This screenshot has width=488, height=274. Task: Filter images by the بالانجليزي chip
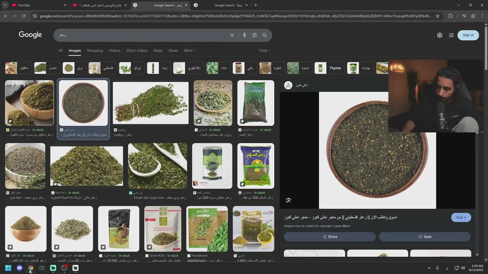(x=188, y=68)
